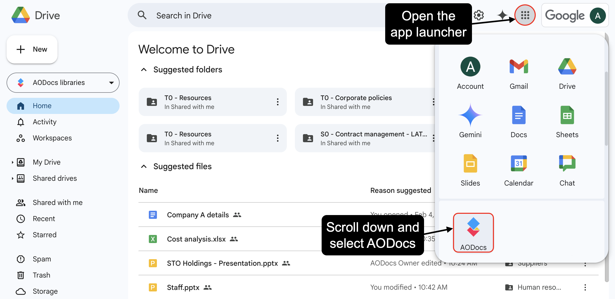
Task: Open Starred in sidebar
Action: [x=63, y=235]
